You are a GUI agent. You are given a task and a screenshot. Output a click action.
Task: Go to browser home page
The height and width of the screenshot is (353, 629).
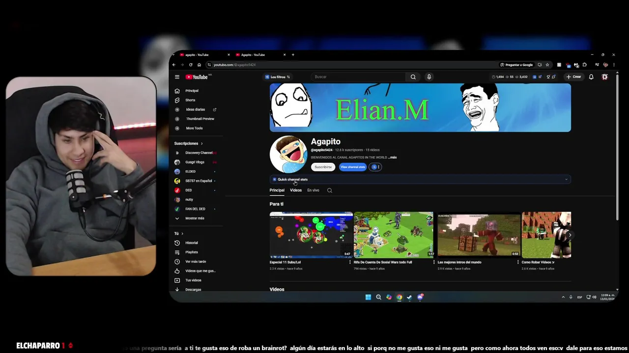[x=199, y=65]
